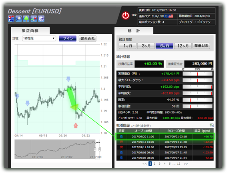The width and height of the screenshot is (227, 173).
Task: Select the 12ヶ月 statistics period
Action: [183, 46]
